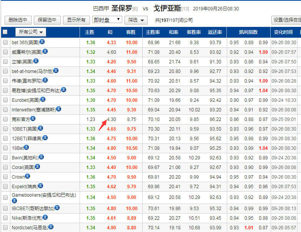Tick the checkbox for 竞彩官方 row
301x232 pixels.
(5, 119)
